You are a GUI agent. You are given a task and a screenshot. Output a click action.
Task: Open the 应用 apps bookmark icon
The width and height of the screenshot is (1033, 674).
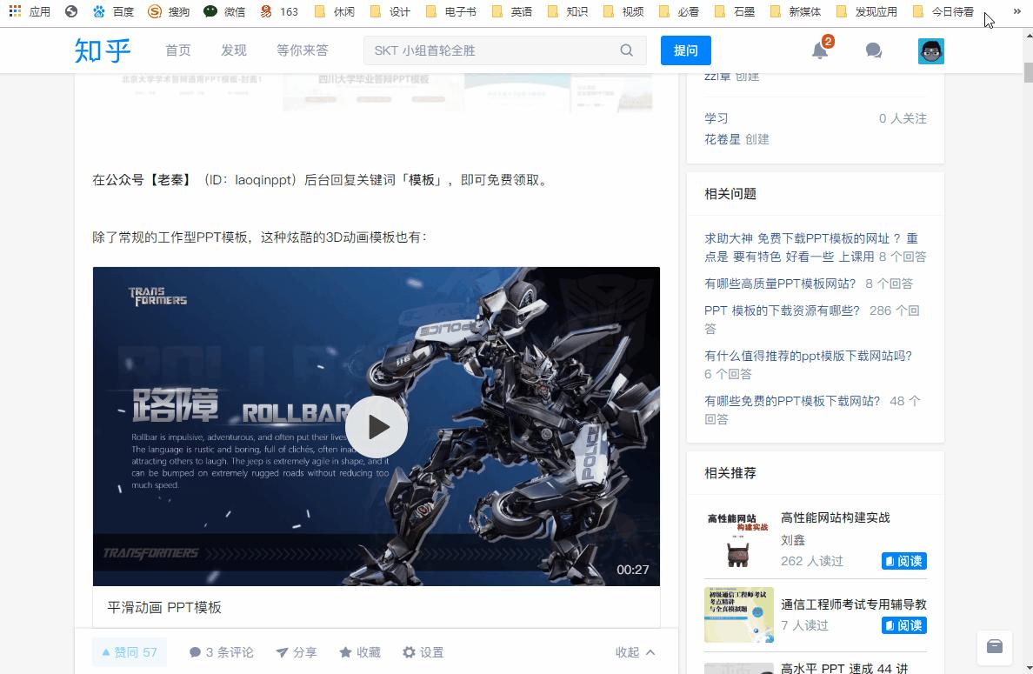click(30, 11)
